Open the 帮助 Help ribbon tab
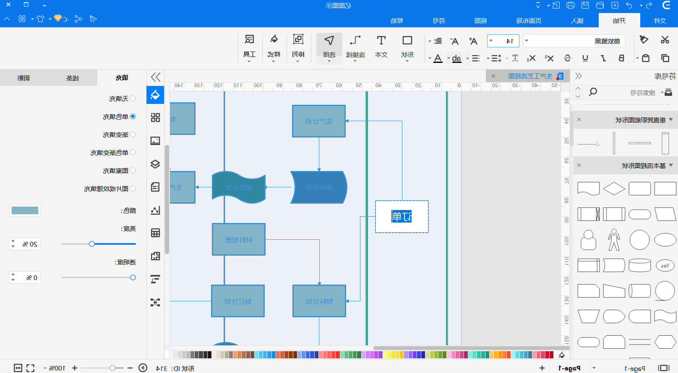Image resolution: width=678 pixels, height=373 pixels. point(396,21)
